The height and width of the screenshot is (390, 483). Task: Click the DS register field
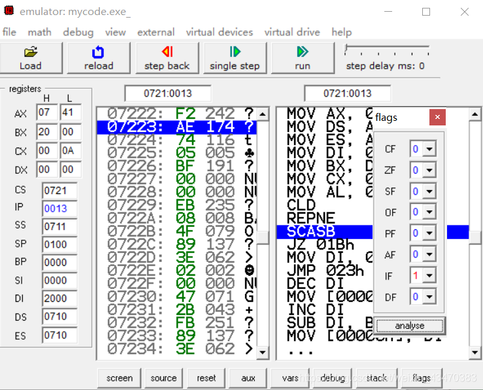click(59, 316)
